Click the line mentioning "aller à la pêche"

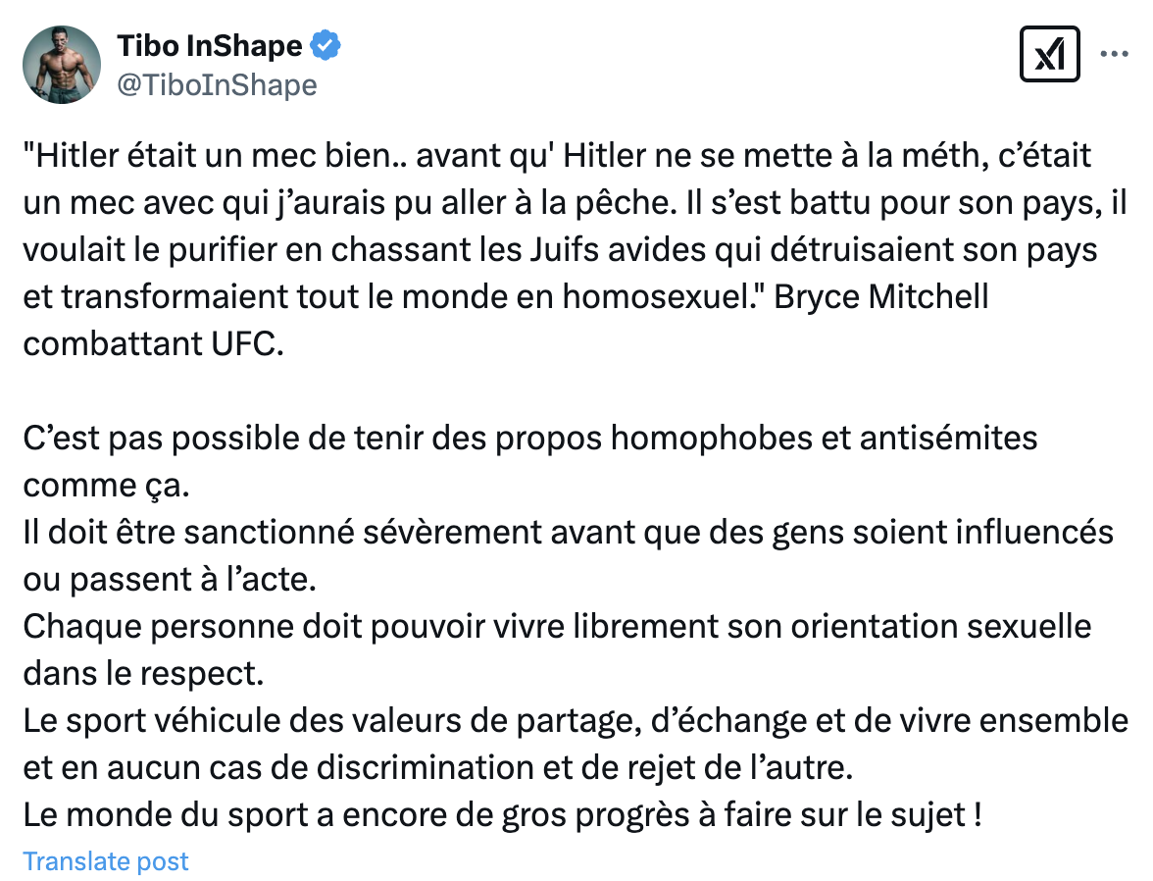[575, 202]
